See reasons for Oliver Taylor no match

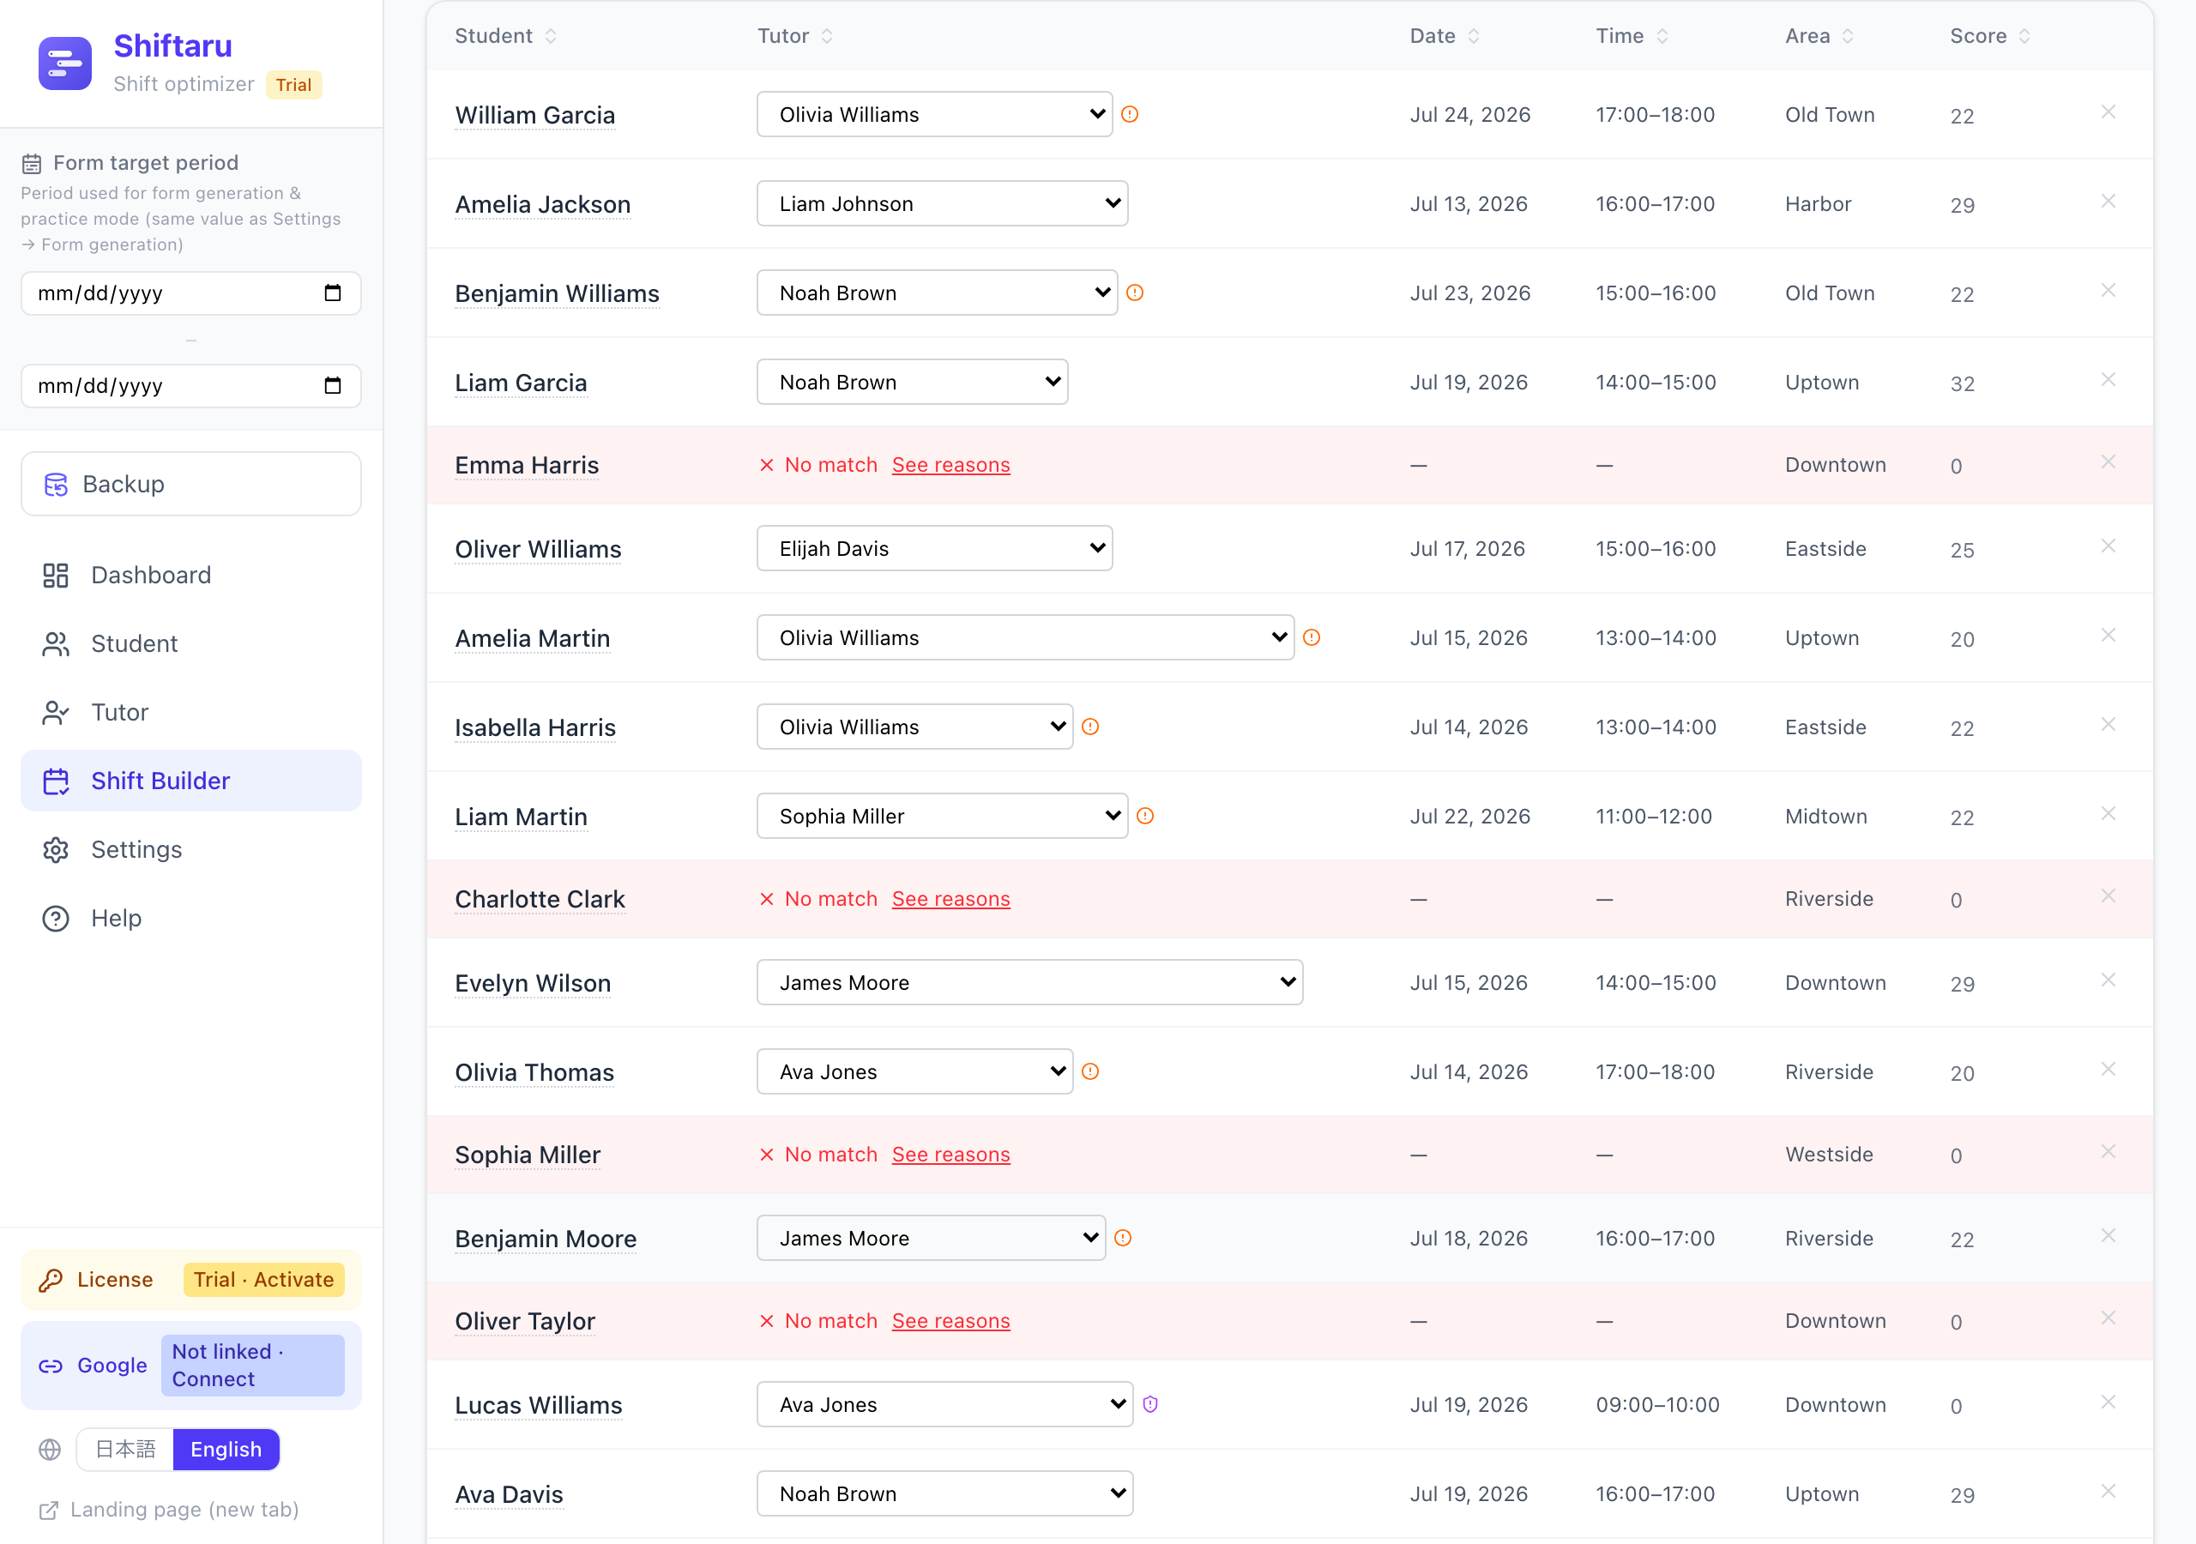click(950, 1321)
